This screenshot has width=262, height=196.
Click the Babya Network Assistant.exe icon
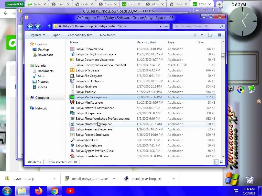(72, 108)
